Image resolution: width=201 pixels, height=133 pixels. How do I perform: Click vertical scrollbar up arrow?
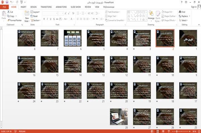(1, 28)
